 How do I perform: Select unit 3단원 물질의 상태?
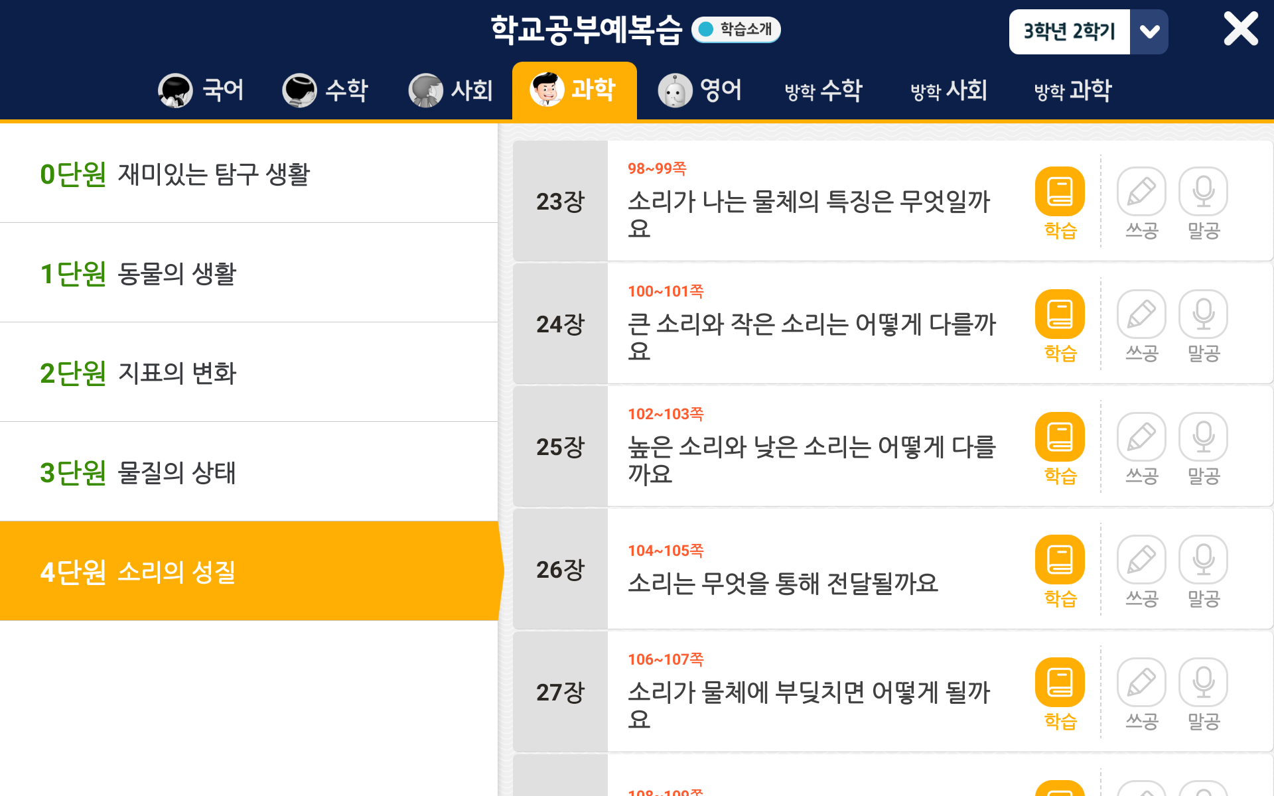point(249,472)
